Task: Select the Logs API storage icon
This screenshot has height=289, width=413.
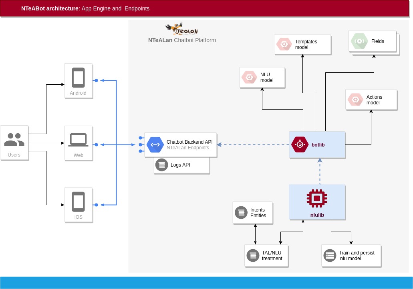Action: pyautogui.click(x=162, y=165)
